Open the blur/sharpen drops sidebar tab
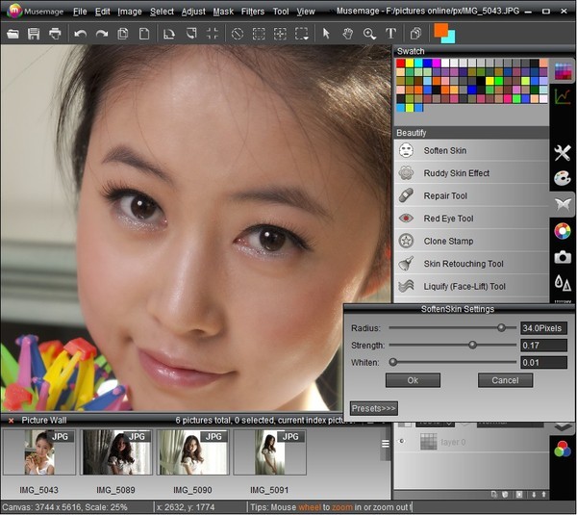 click(563, 283)
